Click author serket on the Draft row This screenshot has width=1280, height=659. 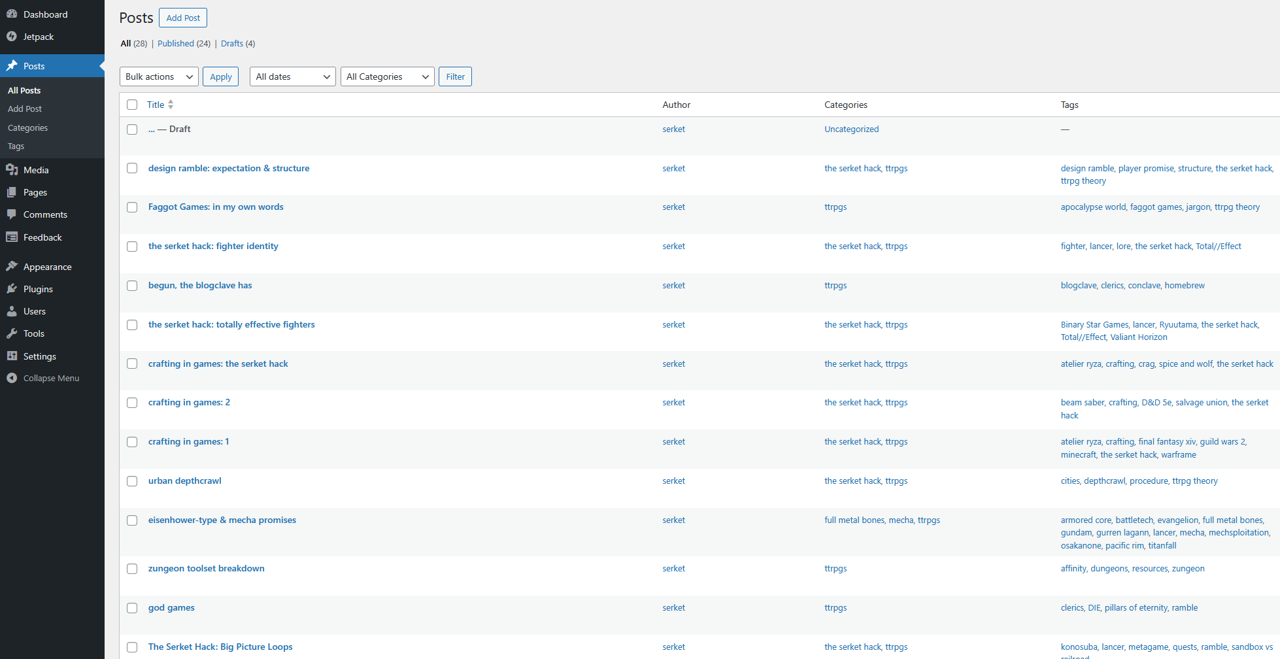point(673,129)
